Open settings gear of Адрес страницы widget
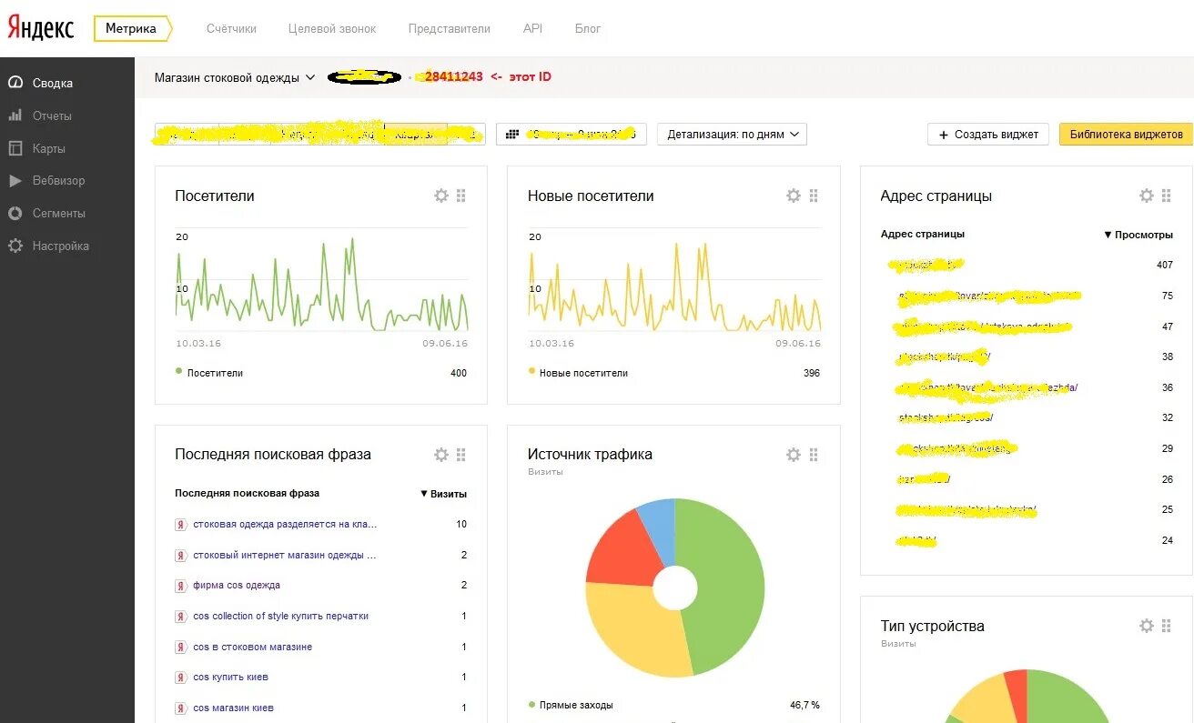Screen dimensions: 1194x723 [x=1147, y=196]
